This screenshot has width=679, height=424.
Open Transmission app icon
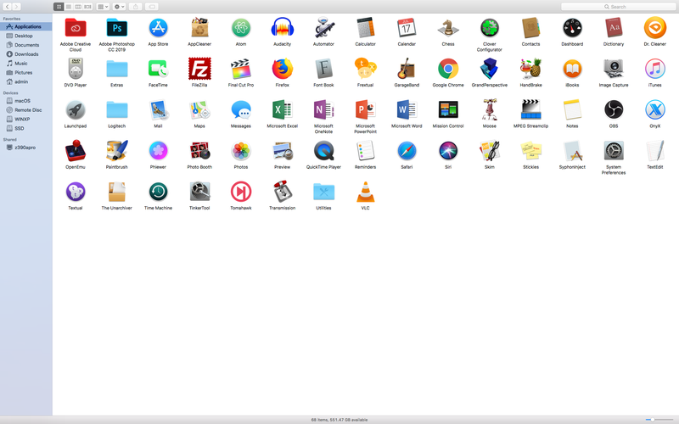coord(283,192)
